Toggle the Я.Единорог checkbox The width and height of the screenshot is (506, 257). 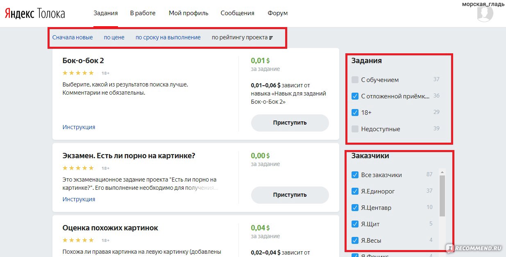[355, 191]
